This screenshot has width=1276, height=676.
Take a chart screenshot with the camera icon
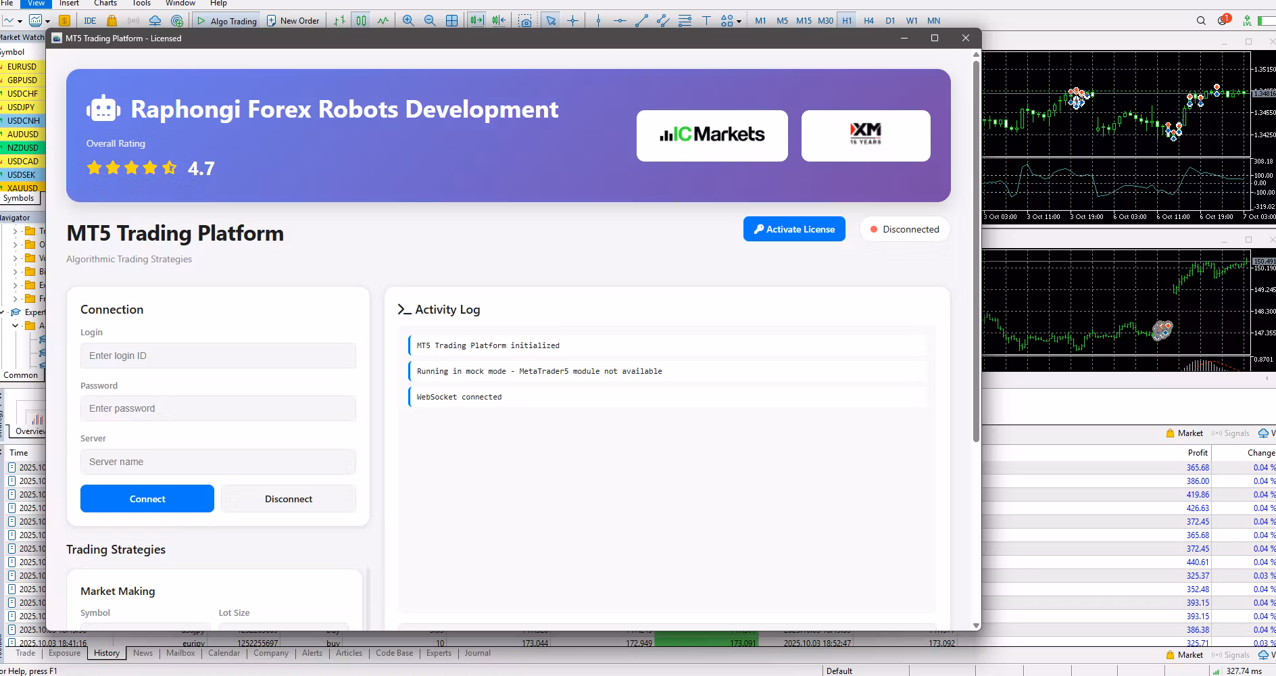(526, 21)
